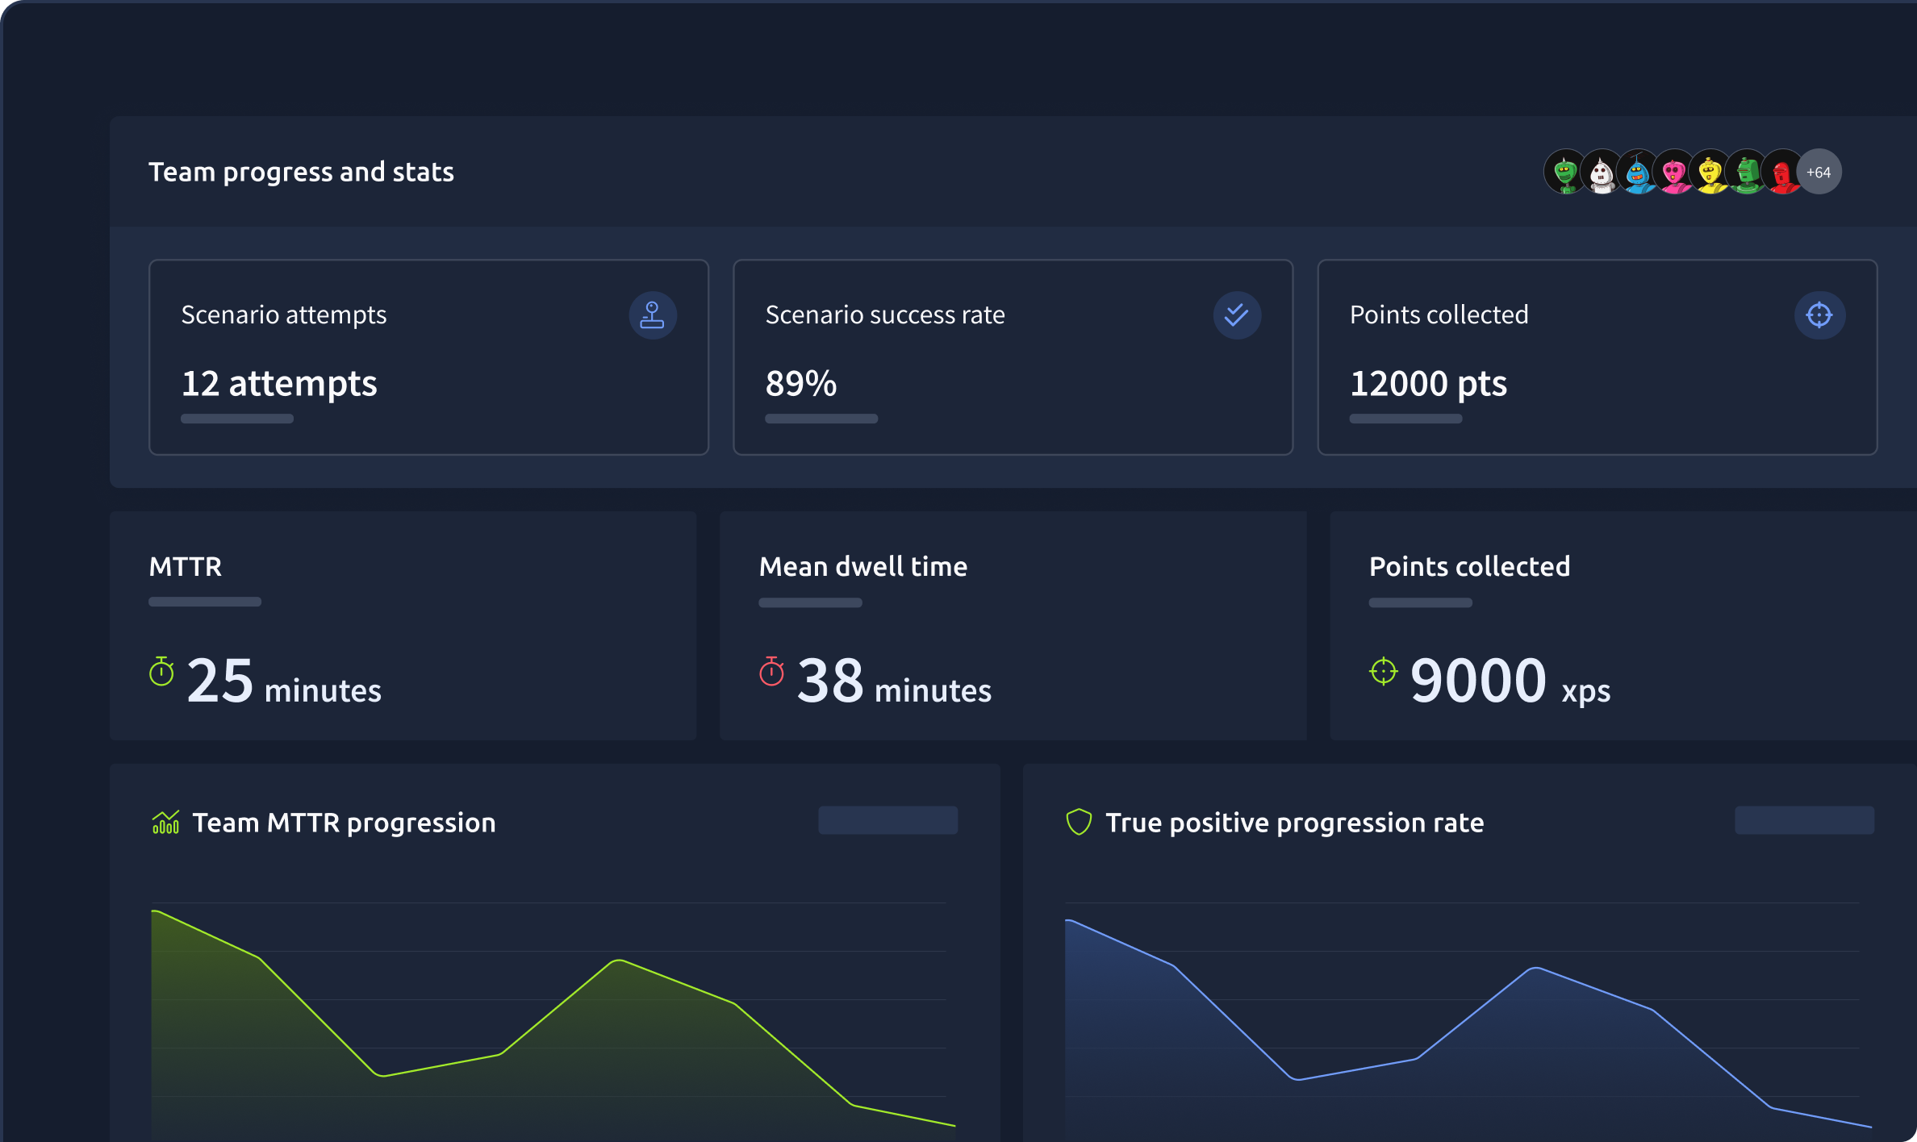Screen dimensions: 1917x1142
Task: Click the peak of the green MTTR chart
Action: click(x=618, y=960)
